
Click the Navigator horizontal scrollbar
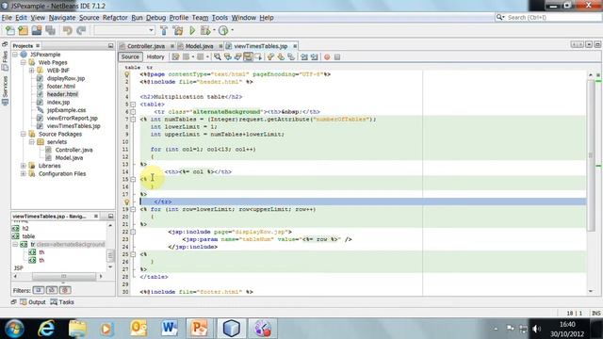tap(64, 276)
